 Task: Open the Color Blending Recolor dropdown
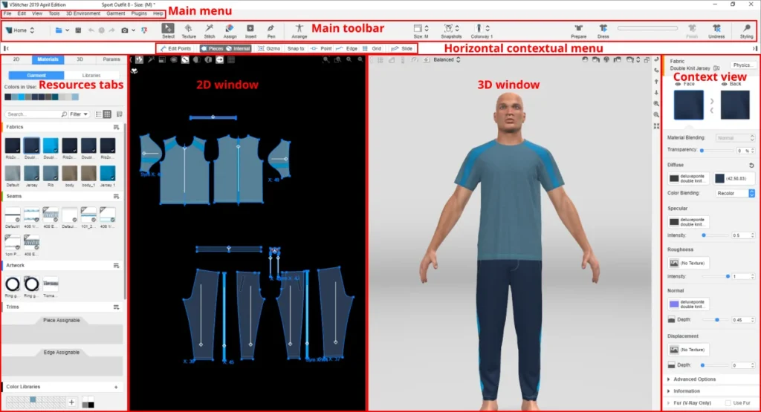[735, 193]
